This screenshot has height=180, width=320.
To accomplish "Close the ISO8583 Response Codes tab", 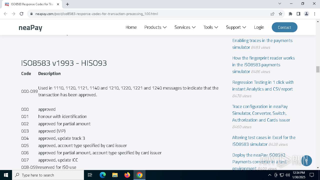I will [x=58, y=4].
